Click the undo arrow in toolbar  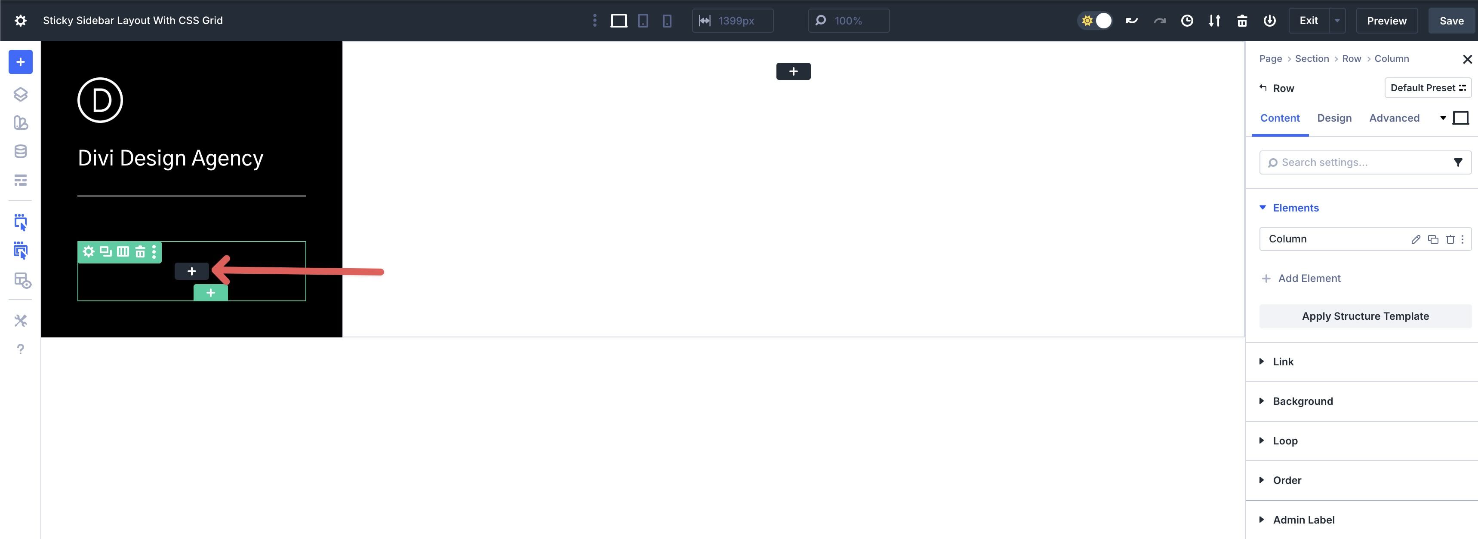(x=1131, y=21)
